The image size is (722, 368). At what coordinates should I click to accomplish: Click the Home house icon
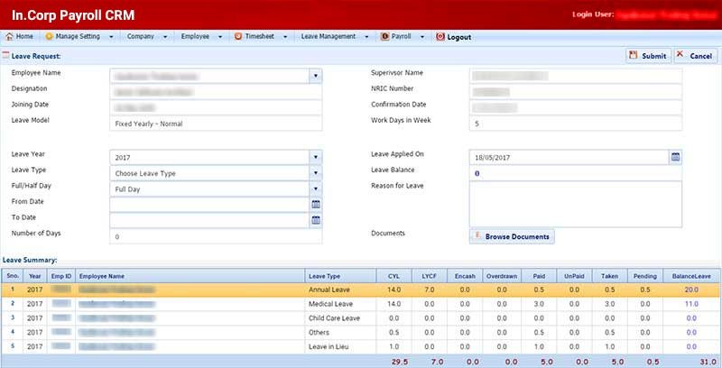point(9,36)
